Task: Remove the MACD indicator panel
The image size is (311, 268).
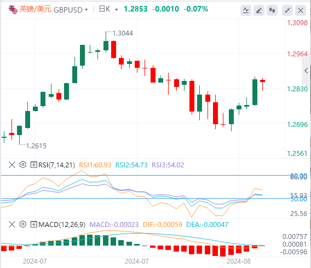Action: pos(12,224)
